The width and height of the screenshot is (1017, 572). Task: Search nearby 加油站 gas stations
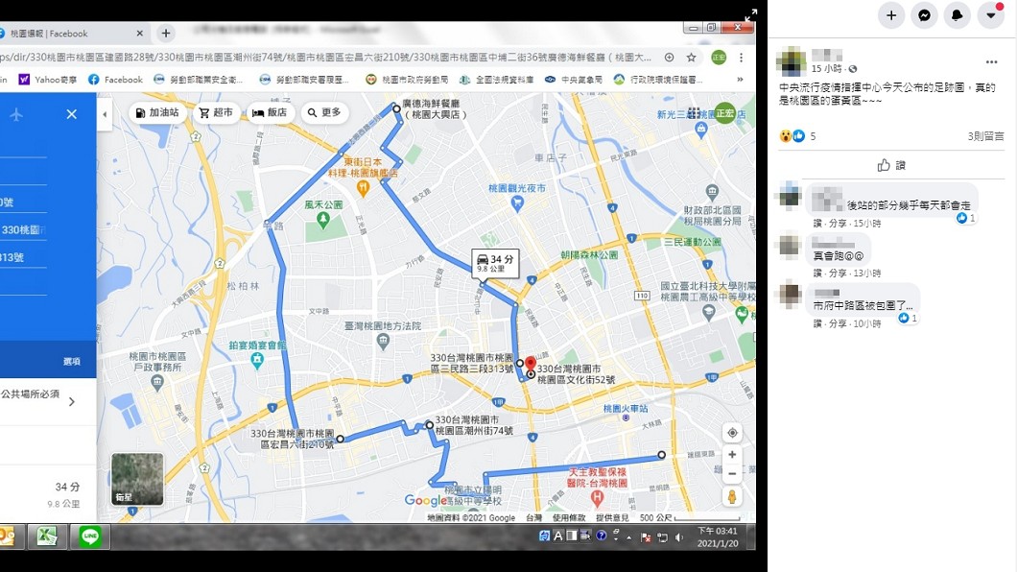coord(157,113)
